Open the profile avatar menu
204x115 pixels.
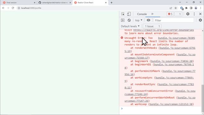pos(196,8)
